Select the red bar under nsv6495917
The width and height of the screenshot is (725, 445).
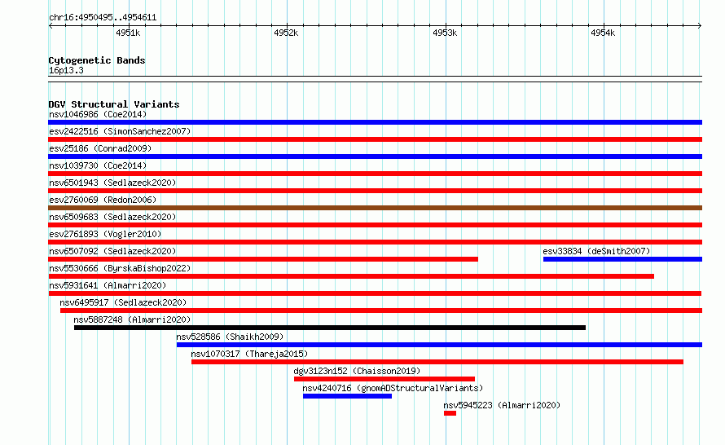click(x=381, y=311)
